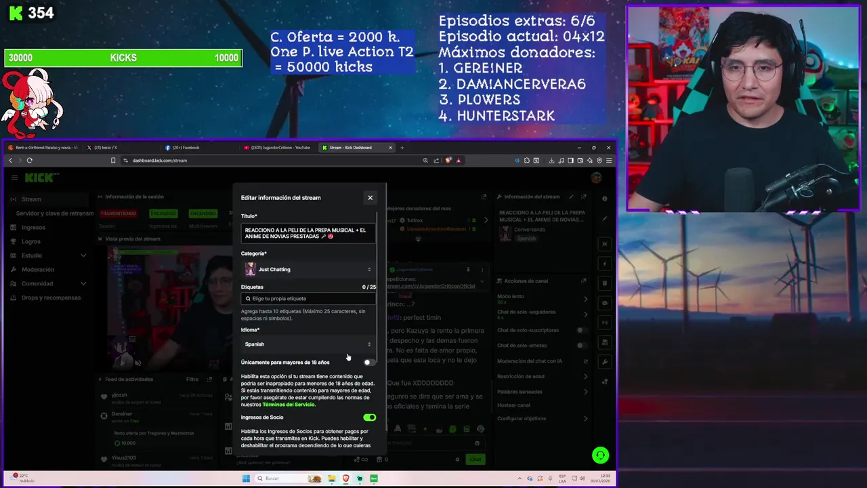Toggle Únicamente para mayores de 18 años
The width and height of the screenshot is (867, 488).
click(x=369, y=362)
